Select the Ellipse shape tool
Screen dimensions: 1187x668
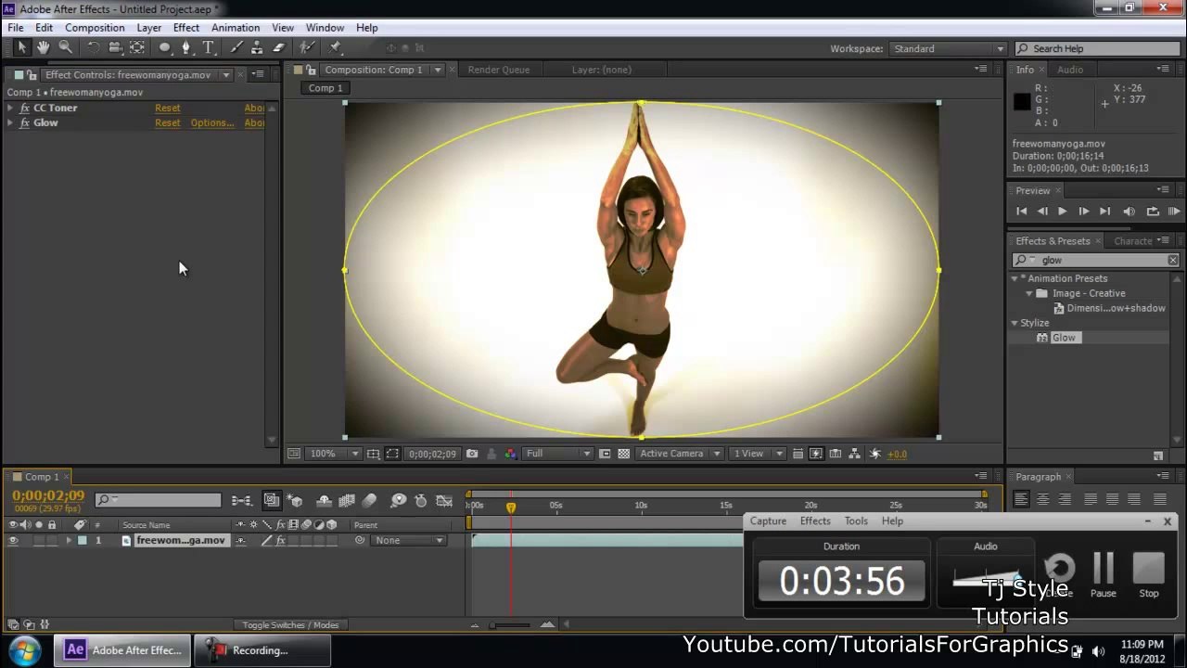click(x=165, y=47)
